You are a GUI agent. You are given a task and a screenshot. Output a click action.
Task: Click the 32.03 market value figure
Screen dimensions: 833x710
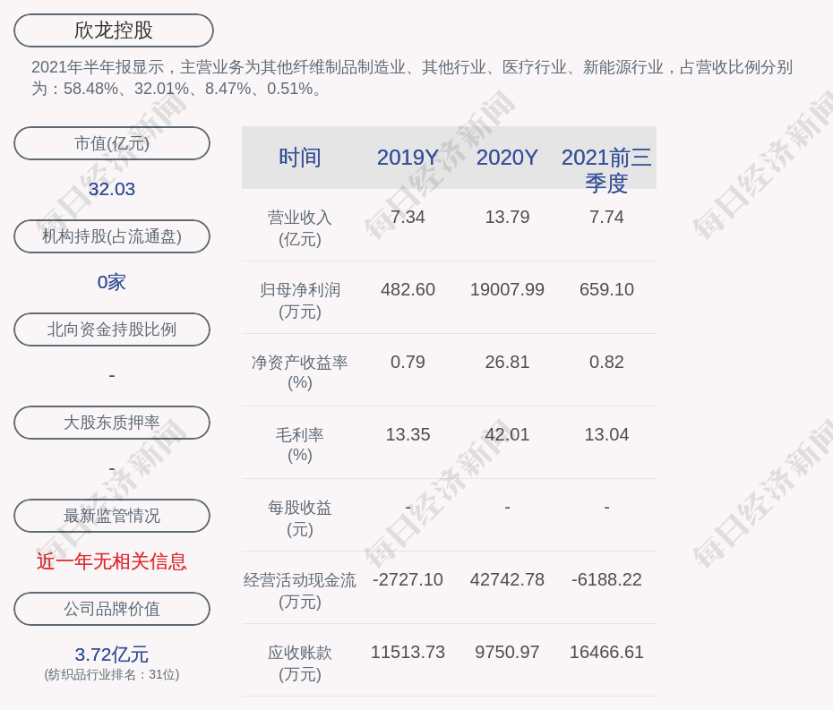(112, 189)
